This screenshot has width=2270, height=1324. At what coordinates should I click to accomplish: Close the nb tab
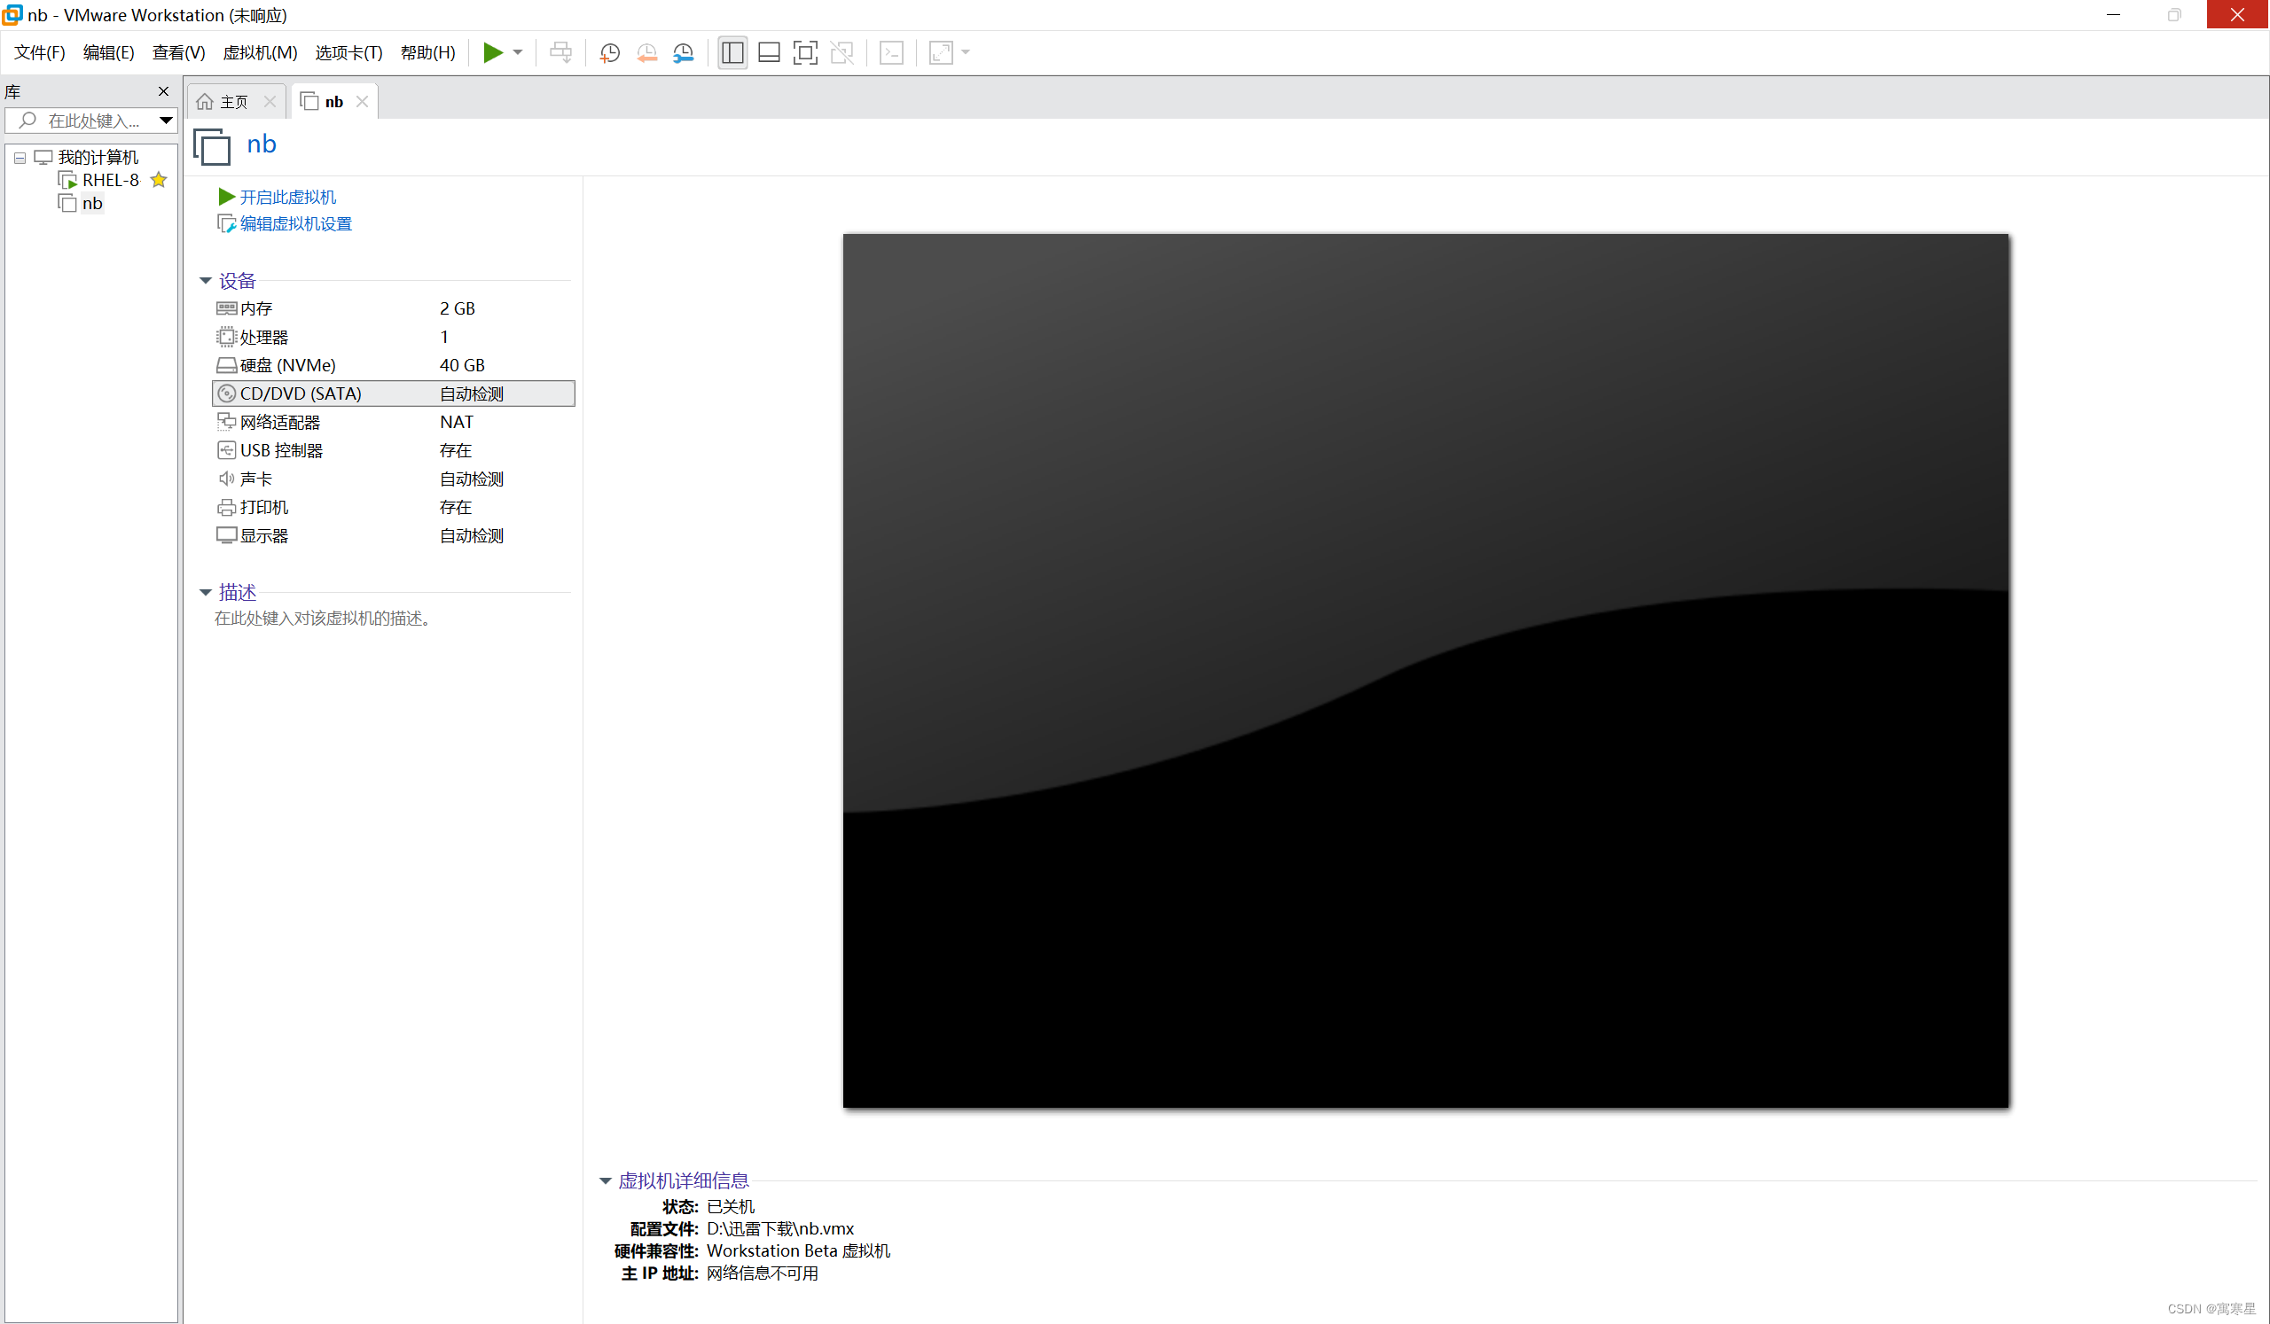(362, 102)
